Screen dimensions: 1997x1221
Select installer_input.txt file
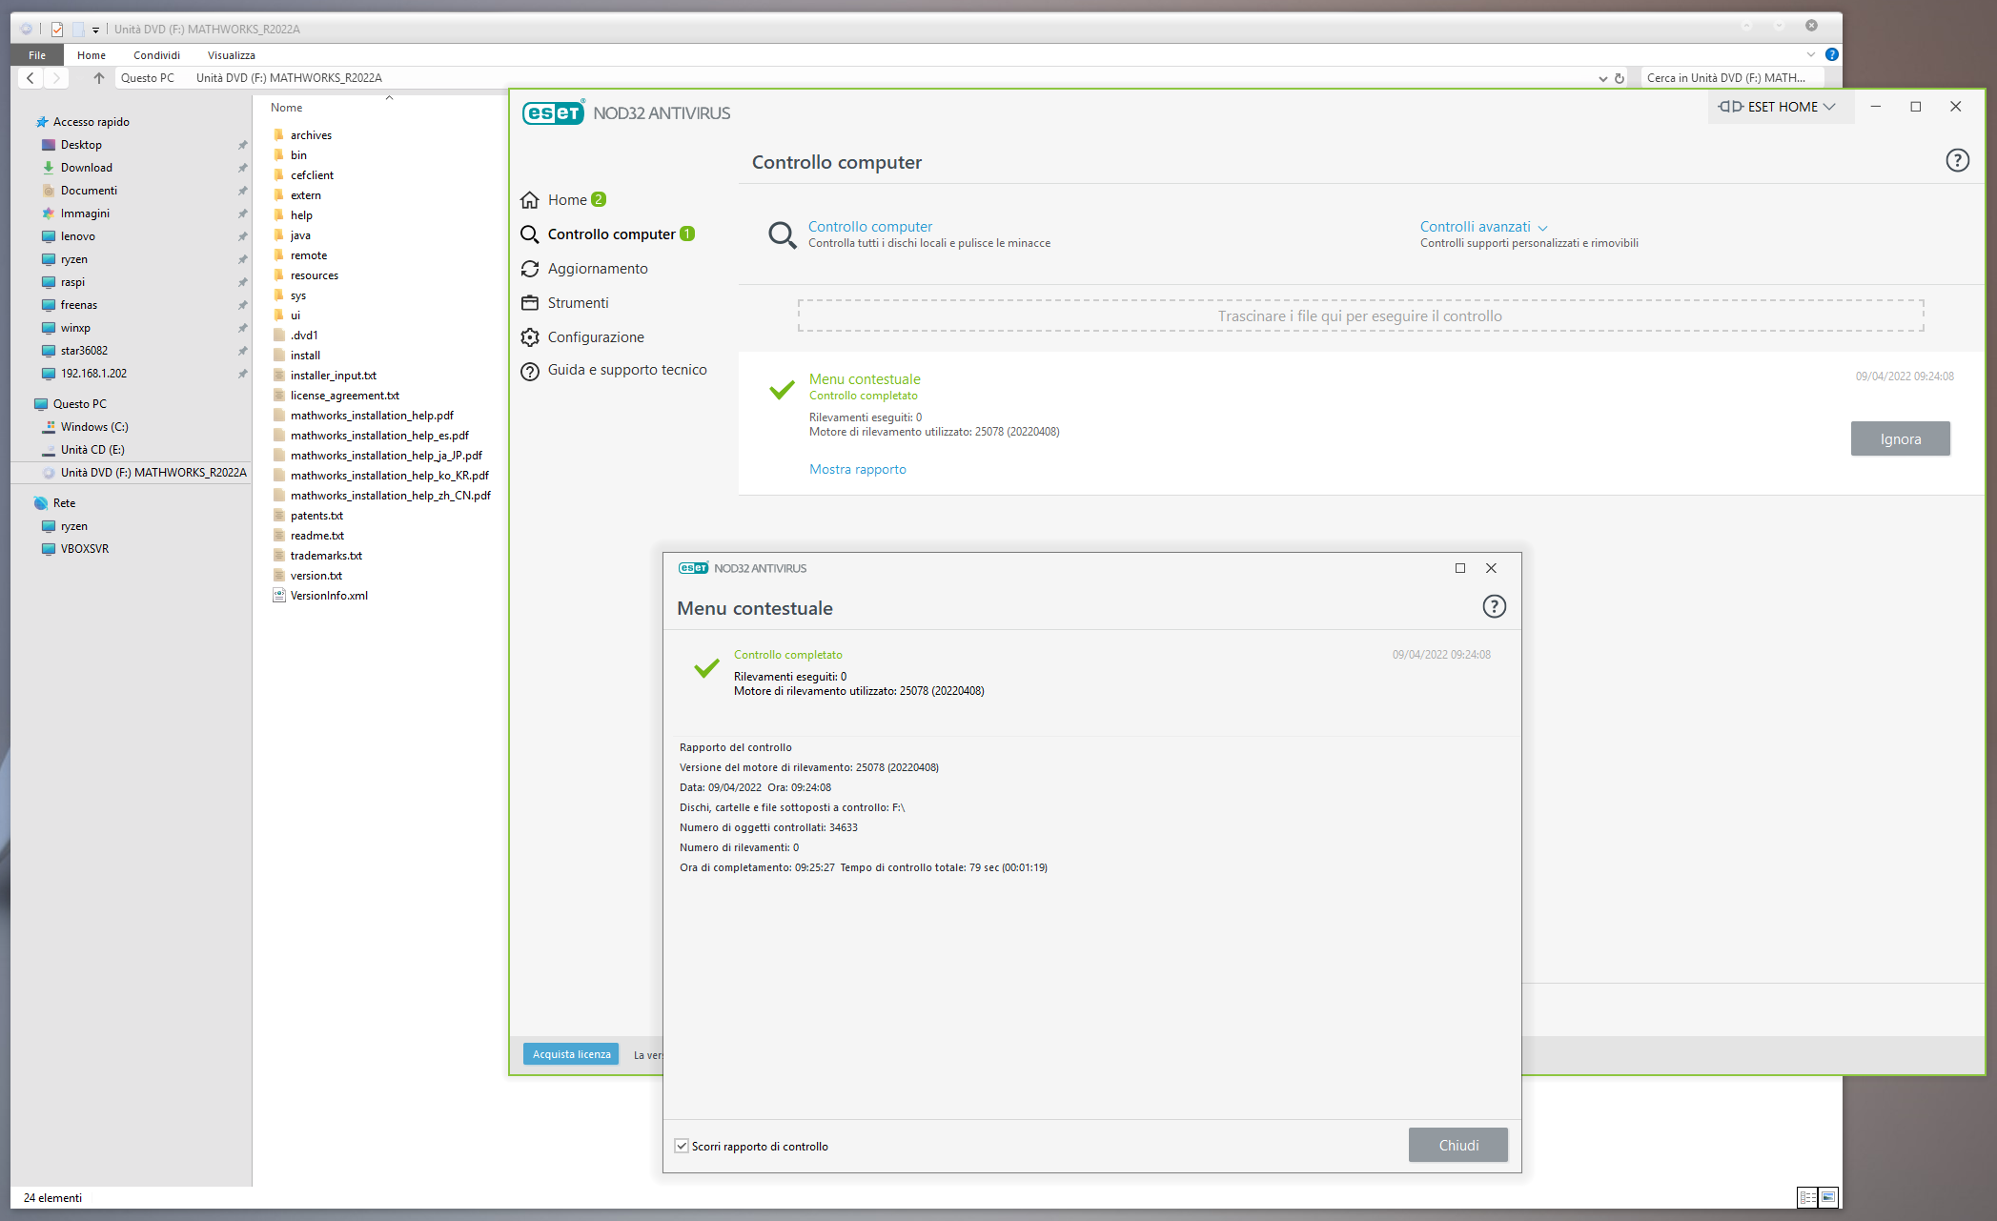[333, 376]
